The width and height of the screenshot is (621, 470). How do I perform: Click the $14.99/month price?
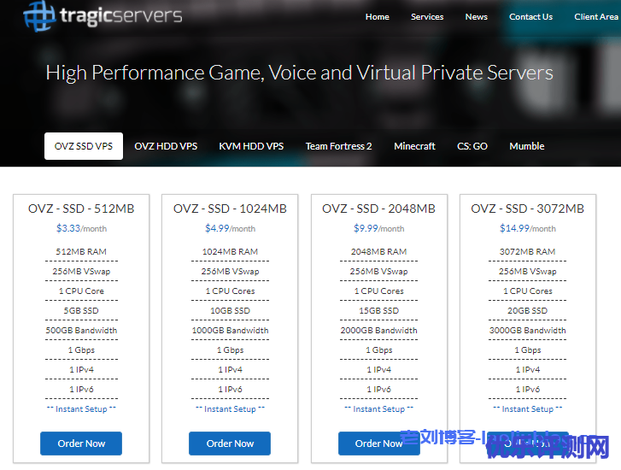[x=528, y=228]
